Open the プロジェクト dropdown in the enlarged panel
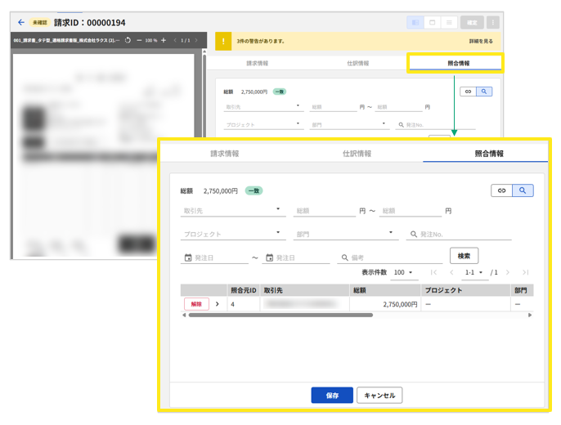Screen dimensions: 561x425 click(233, 234)
